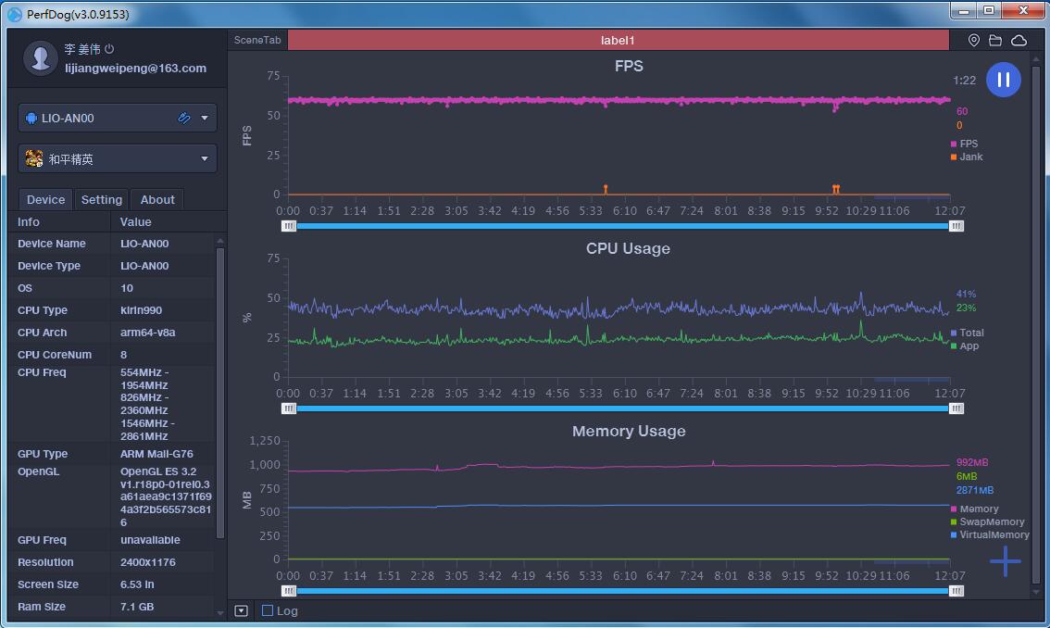Switch to the Setting tab
Image resolution: width=1050 pixels, height=628 pixels.
click(x=101, y=199)
